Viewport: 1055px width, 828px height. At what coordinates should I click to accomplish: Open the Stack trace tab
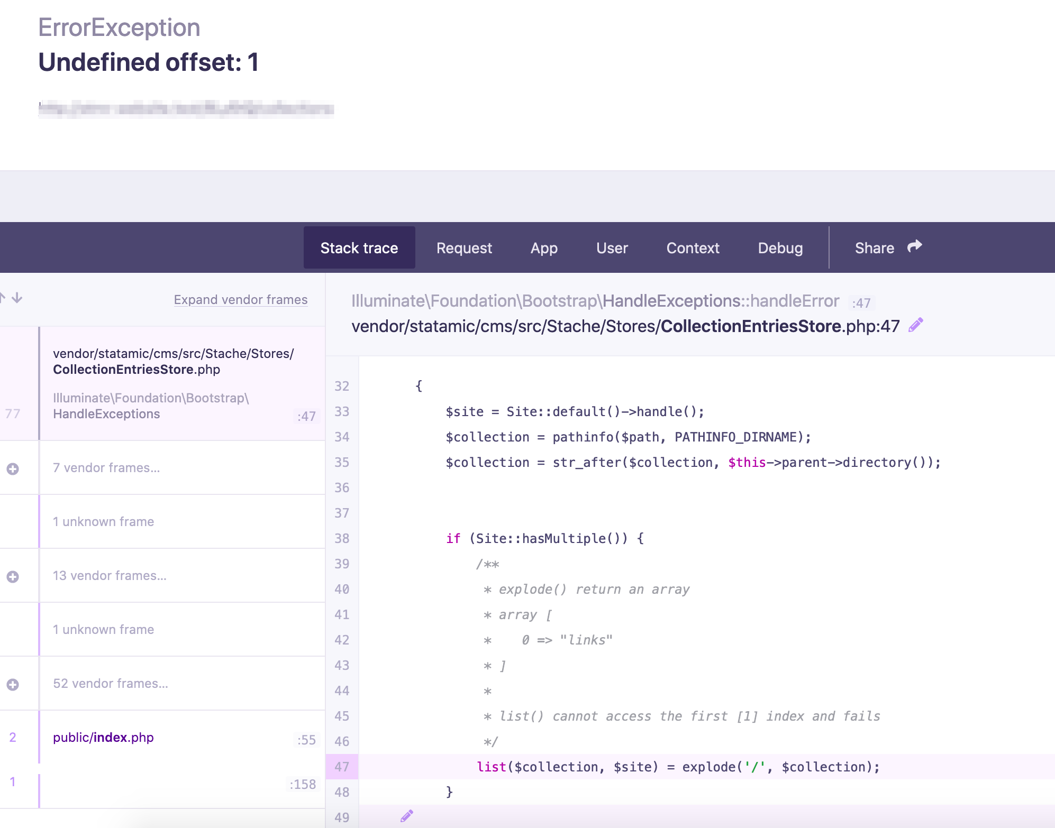click(359, 247)
